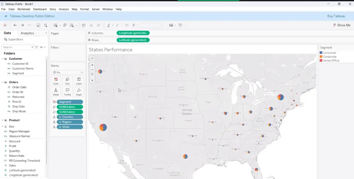The height and width of the screenshot is (179, 354).
Task: Click the Show/Hide Cards icon
Action: 171,25
